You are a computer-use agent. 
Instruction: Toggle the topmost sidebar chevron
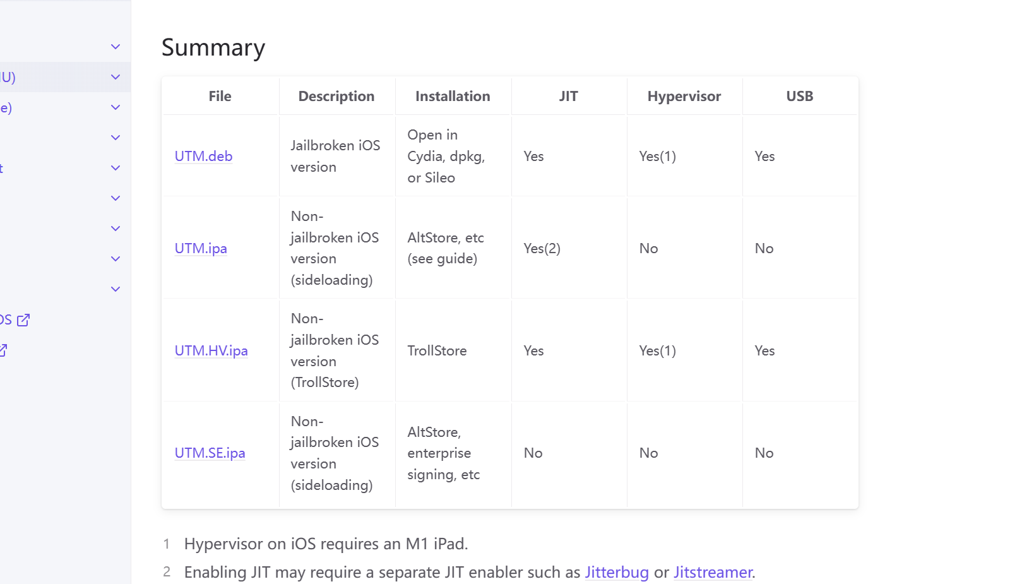pos(116,47)
